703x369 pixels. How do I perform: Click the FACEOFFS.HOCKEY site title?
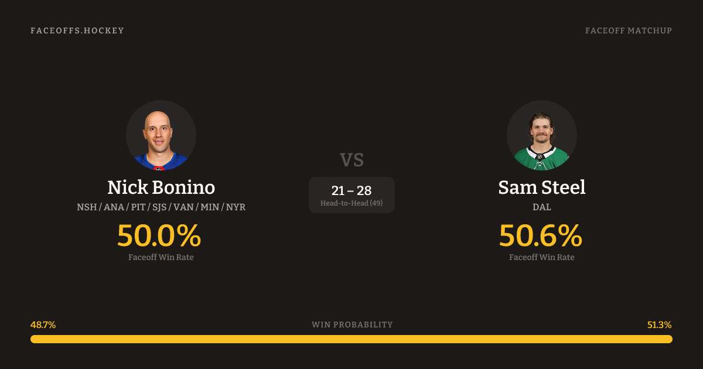[77, 30]
